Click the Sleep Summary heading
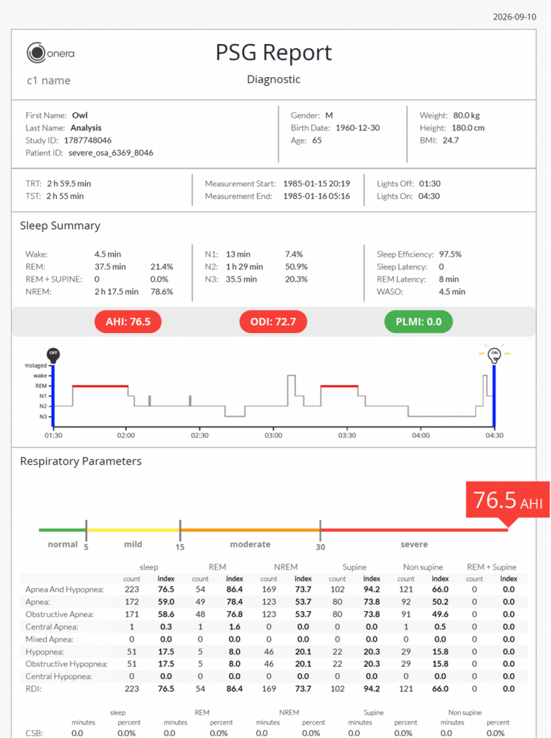The height and width of the screenshot is (738, 551). 61,226
